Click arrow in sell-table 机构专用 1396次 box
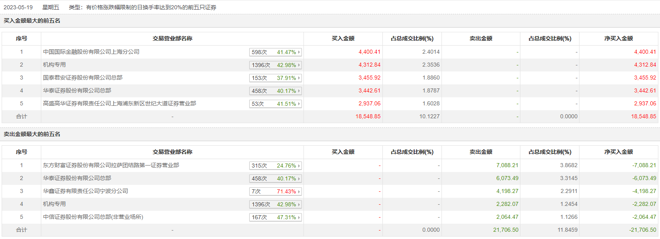The image size is (660, 239). 299,204
